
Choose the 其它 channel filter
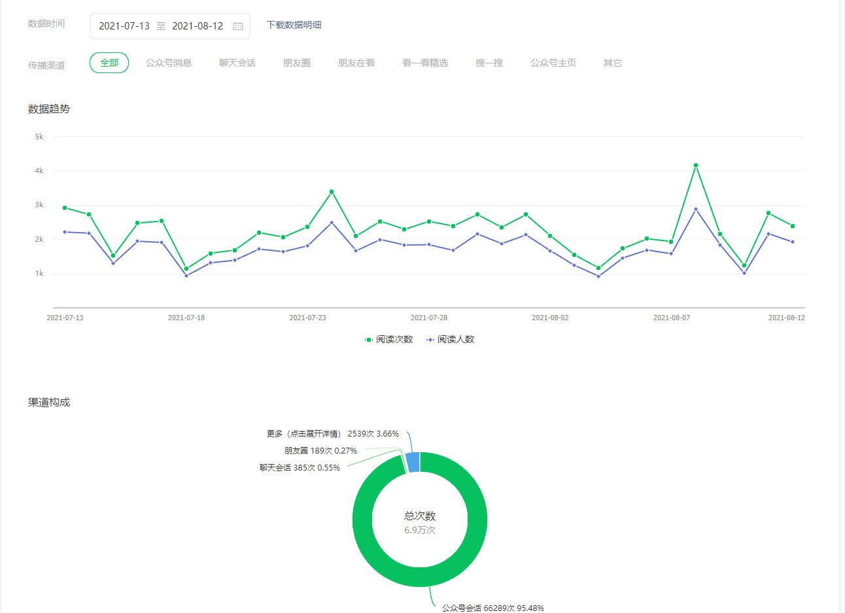click(x=613, y=63)
